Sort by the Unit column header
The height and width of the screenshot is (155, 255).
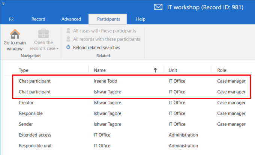point(173,70)
